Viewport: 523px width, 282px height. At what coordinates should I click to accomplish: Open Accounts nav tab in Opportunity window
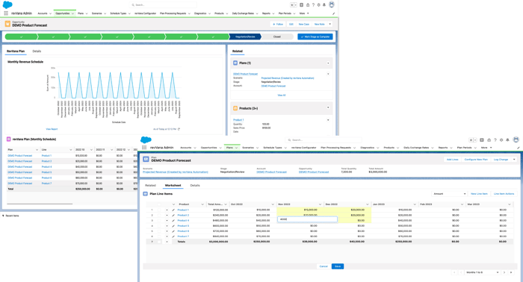pyautogui.click(x=43, y=13)
